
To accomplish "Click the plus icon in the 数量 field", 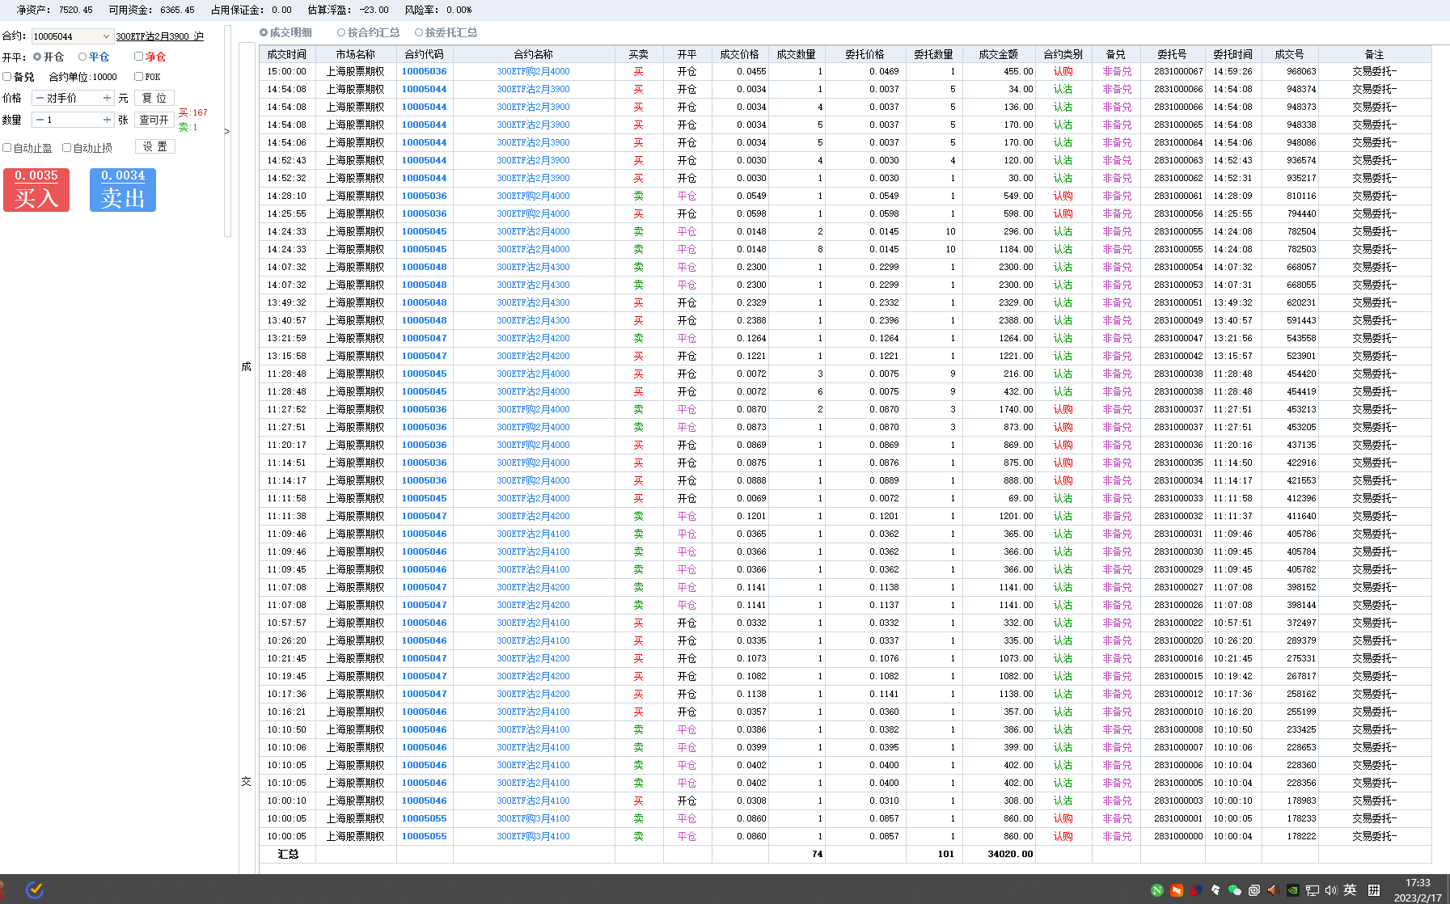I will [106, 120].
